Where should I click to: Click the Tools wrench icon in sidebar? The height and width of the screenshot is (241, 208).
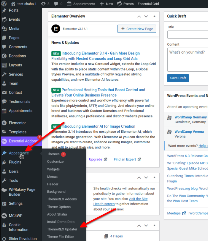[x=4, y=181]
